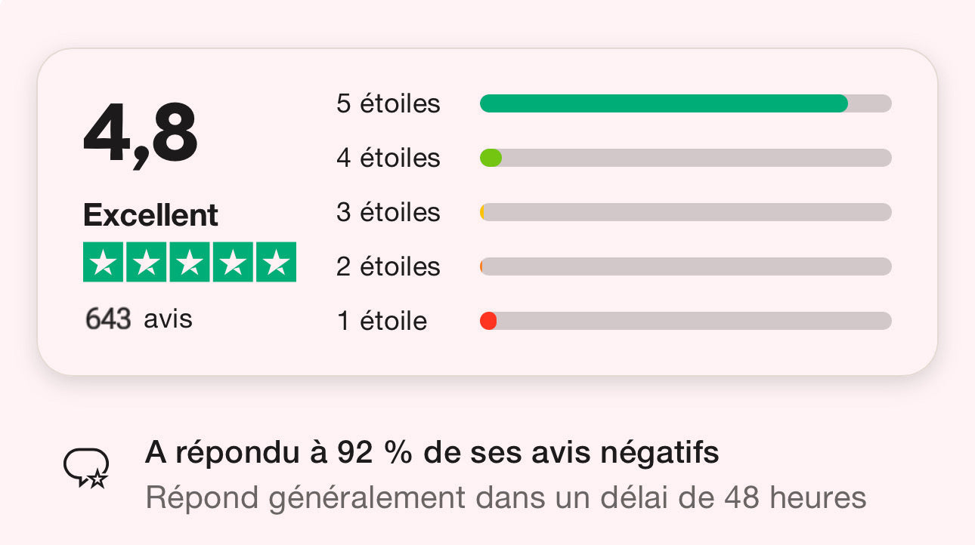Open the 643 avis review count
This screenshot has width=975, height=545.
point(138,319)
